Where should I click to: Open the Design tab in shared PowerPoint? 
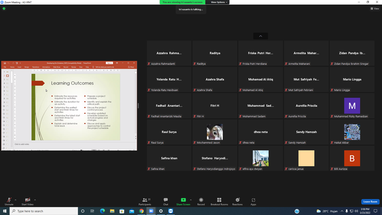pyautogui.click(x=26, y=67)
